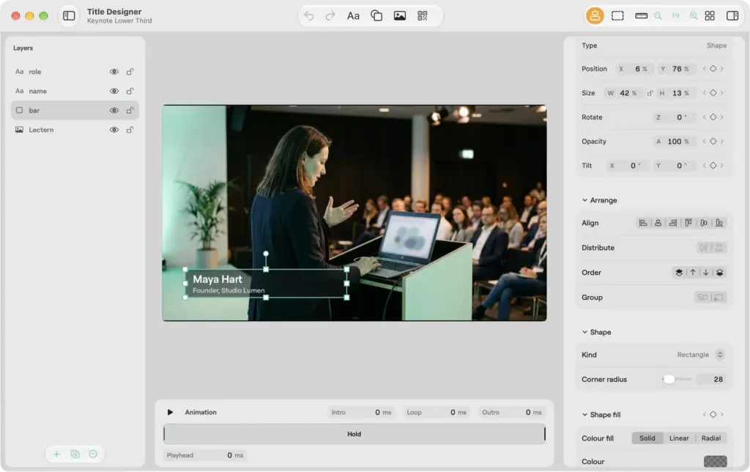Show the ruler from toolbar
The height and width of the screenshot is (472, 750).
pos(641,16)
